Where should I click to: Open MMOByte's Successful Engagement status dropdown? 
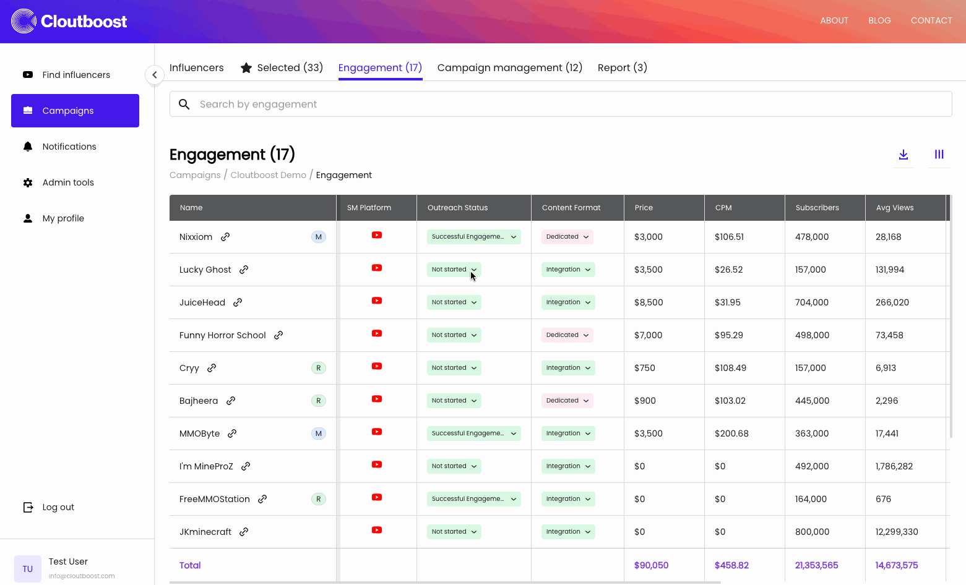[x=474, y=433]
